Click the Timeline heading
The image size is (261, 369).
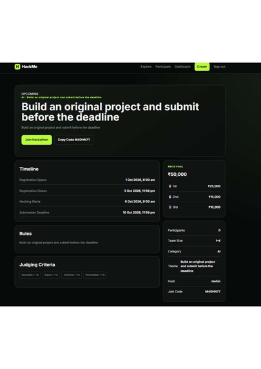pos(29,169)
